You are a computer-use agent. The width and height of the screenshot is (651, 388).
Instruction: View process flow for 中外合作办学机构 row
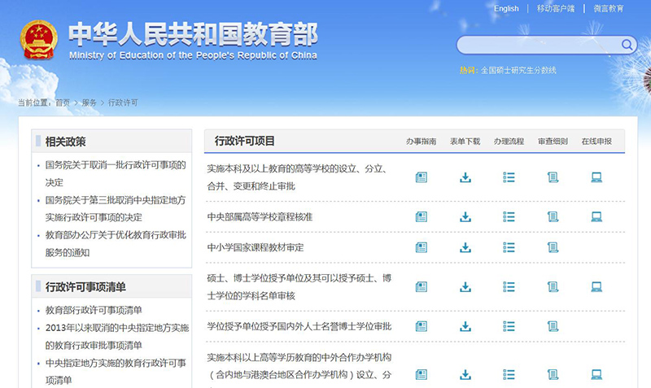coord(509,375)
